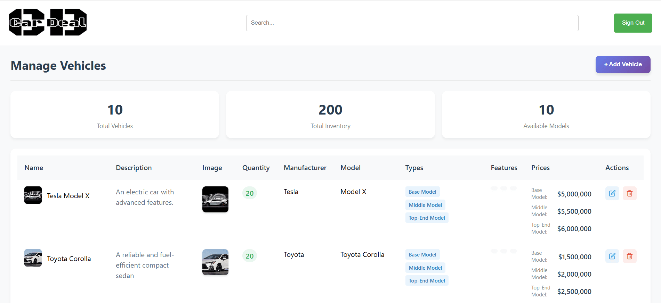
Task: Click the Image column header
Action: pyautogui.click(x=212, y=168)
